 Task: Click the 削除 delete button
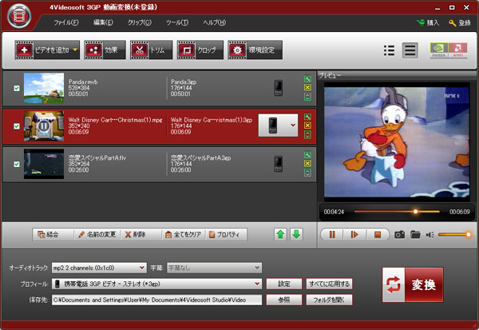(141, 235)
